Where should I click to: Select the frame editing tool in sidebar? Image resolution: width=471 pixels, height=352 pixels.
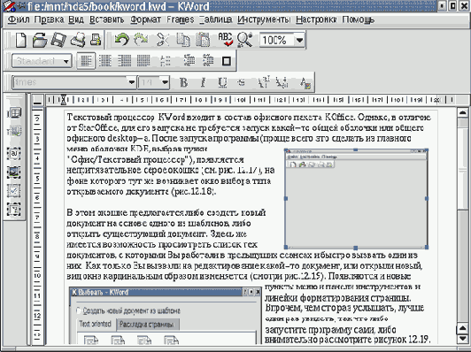(x=14, y=132)
